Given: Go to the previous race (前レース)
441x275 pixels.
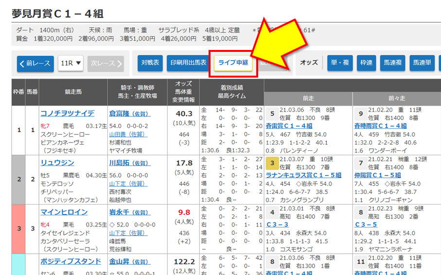Looking at the screenshot, I should coord(35,63).
